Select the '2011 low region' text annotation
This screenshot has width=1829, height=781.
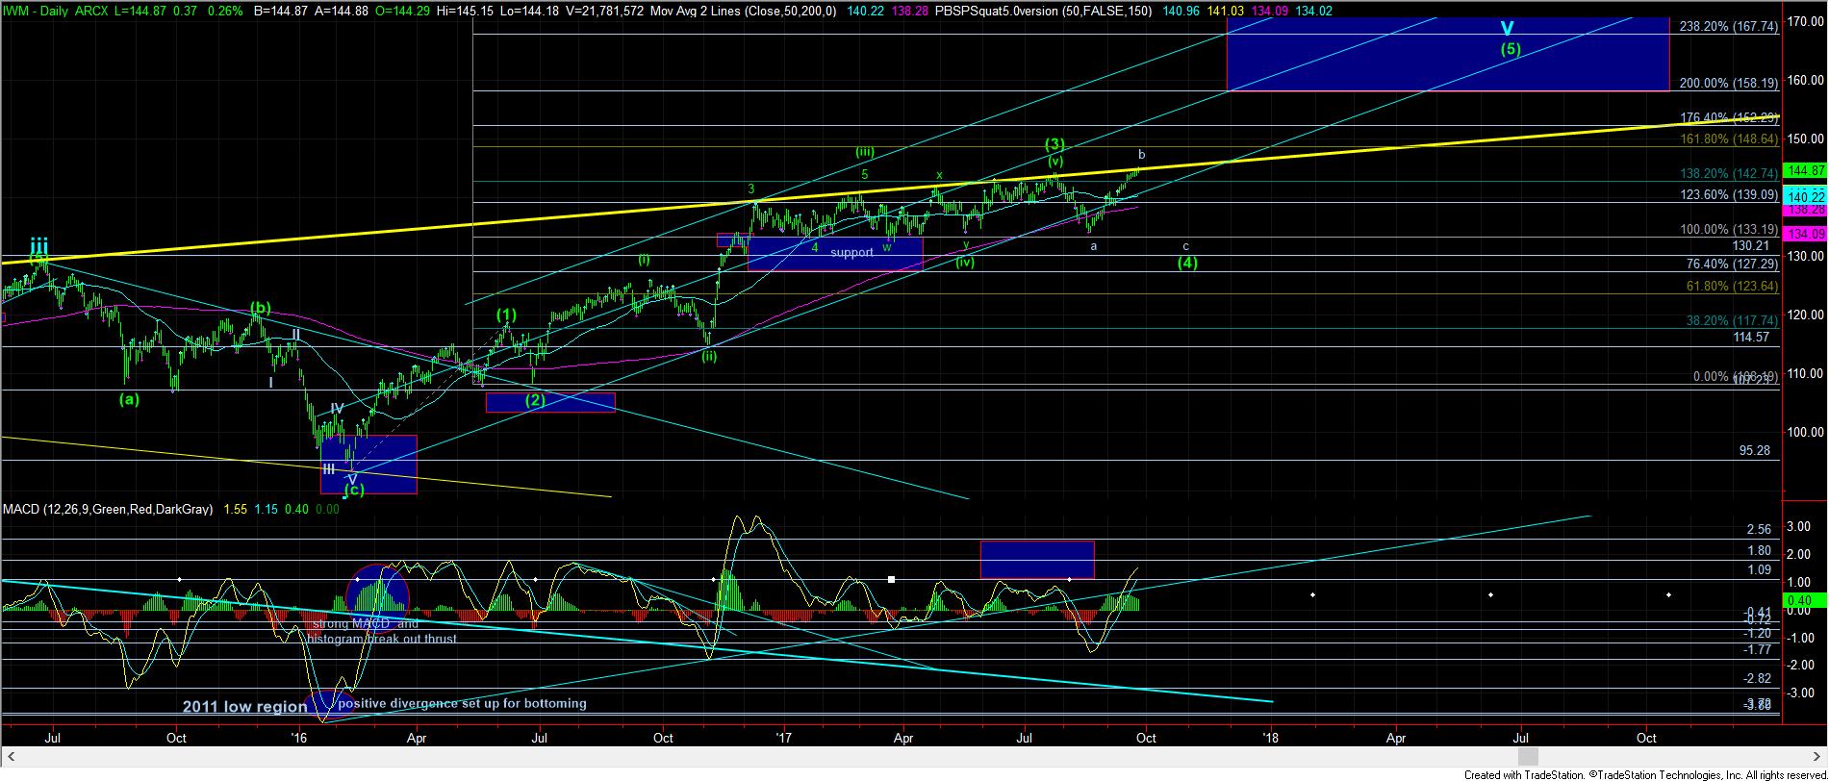(x=244, y=707)
